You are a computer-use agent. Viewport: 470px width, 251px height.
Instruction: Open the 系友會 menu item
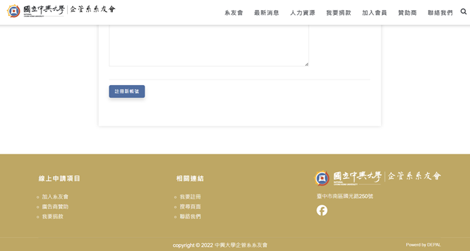[x=234, y=13]
